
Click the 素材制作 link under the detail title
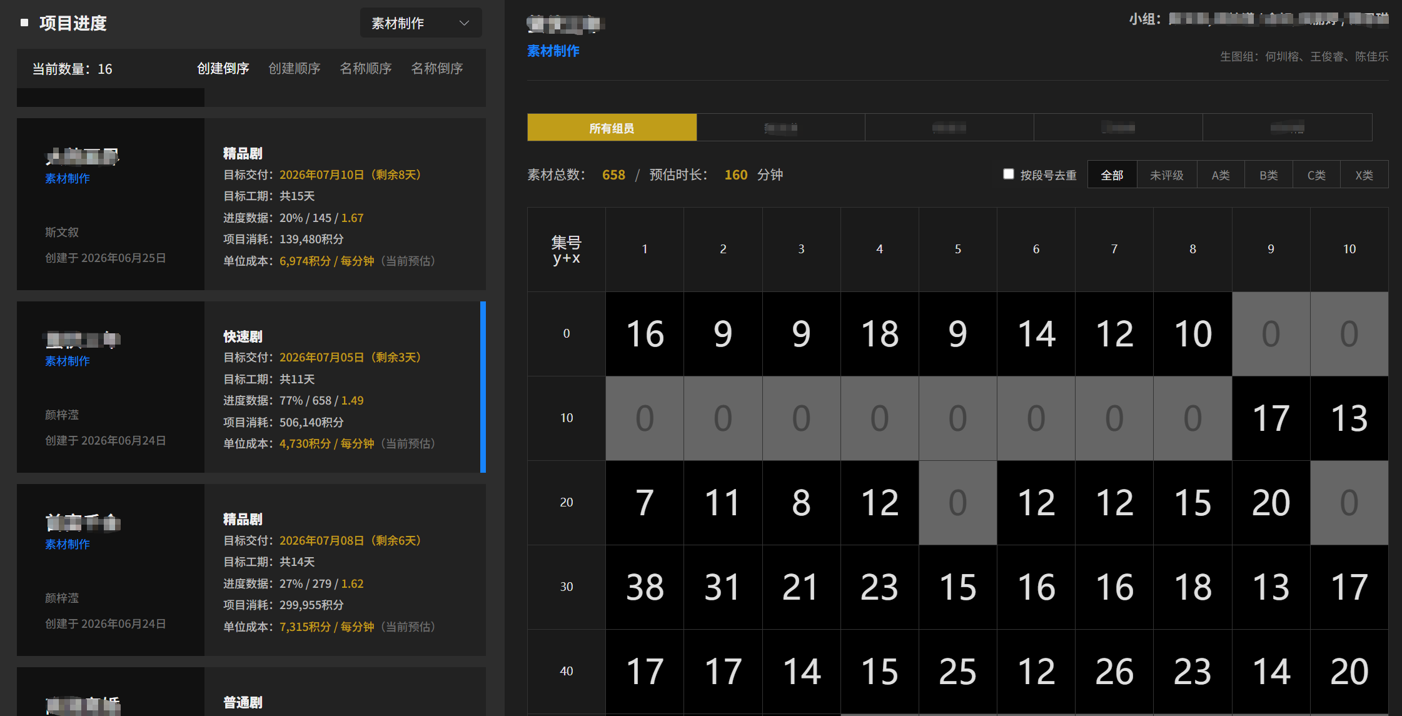[553, 51]
